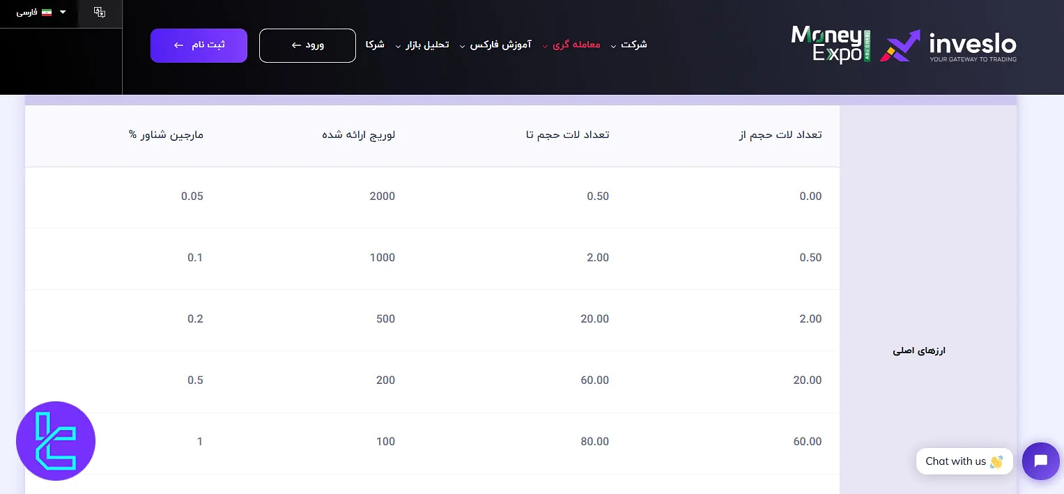Click the Iran flag icon next to فارسی
1064x494 pixels.
(x=46, y=12)
